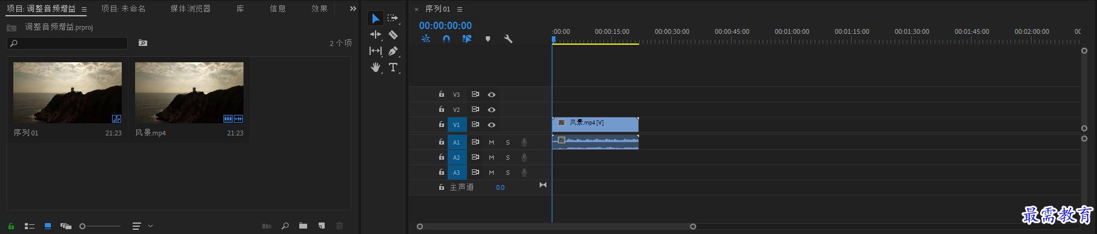The height and width of the screenshot is (234, 1097).
Task: Toggle sync lock for A2
Action: pos(476,157)
